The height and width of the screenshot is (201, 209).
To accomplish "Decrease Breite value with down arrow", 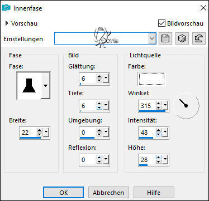I will click(x=40, y=135).
